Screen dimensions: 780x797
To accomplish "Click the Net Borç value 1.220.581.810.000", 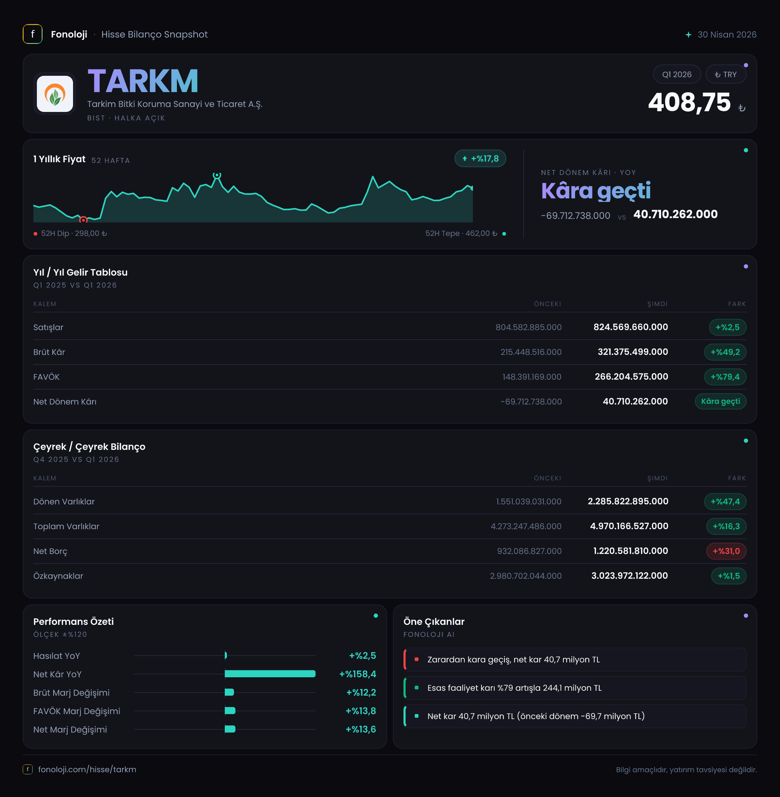I will click(630, 551).
